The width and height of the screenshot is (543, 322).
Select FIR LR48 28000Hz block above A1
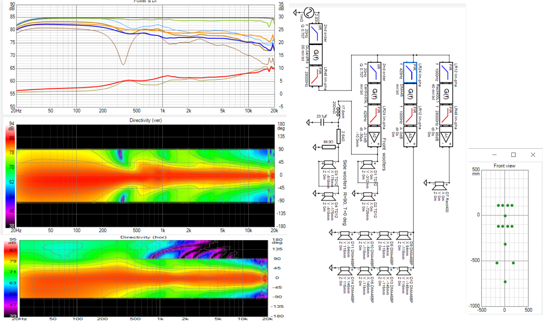(446, 115)
